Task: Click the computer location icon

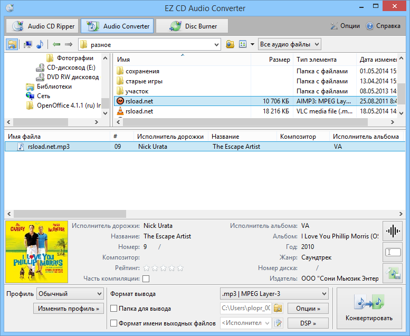Action: [28, 44]
